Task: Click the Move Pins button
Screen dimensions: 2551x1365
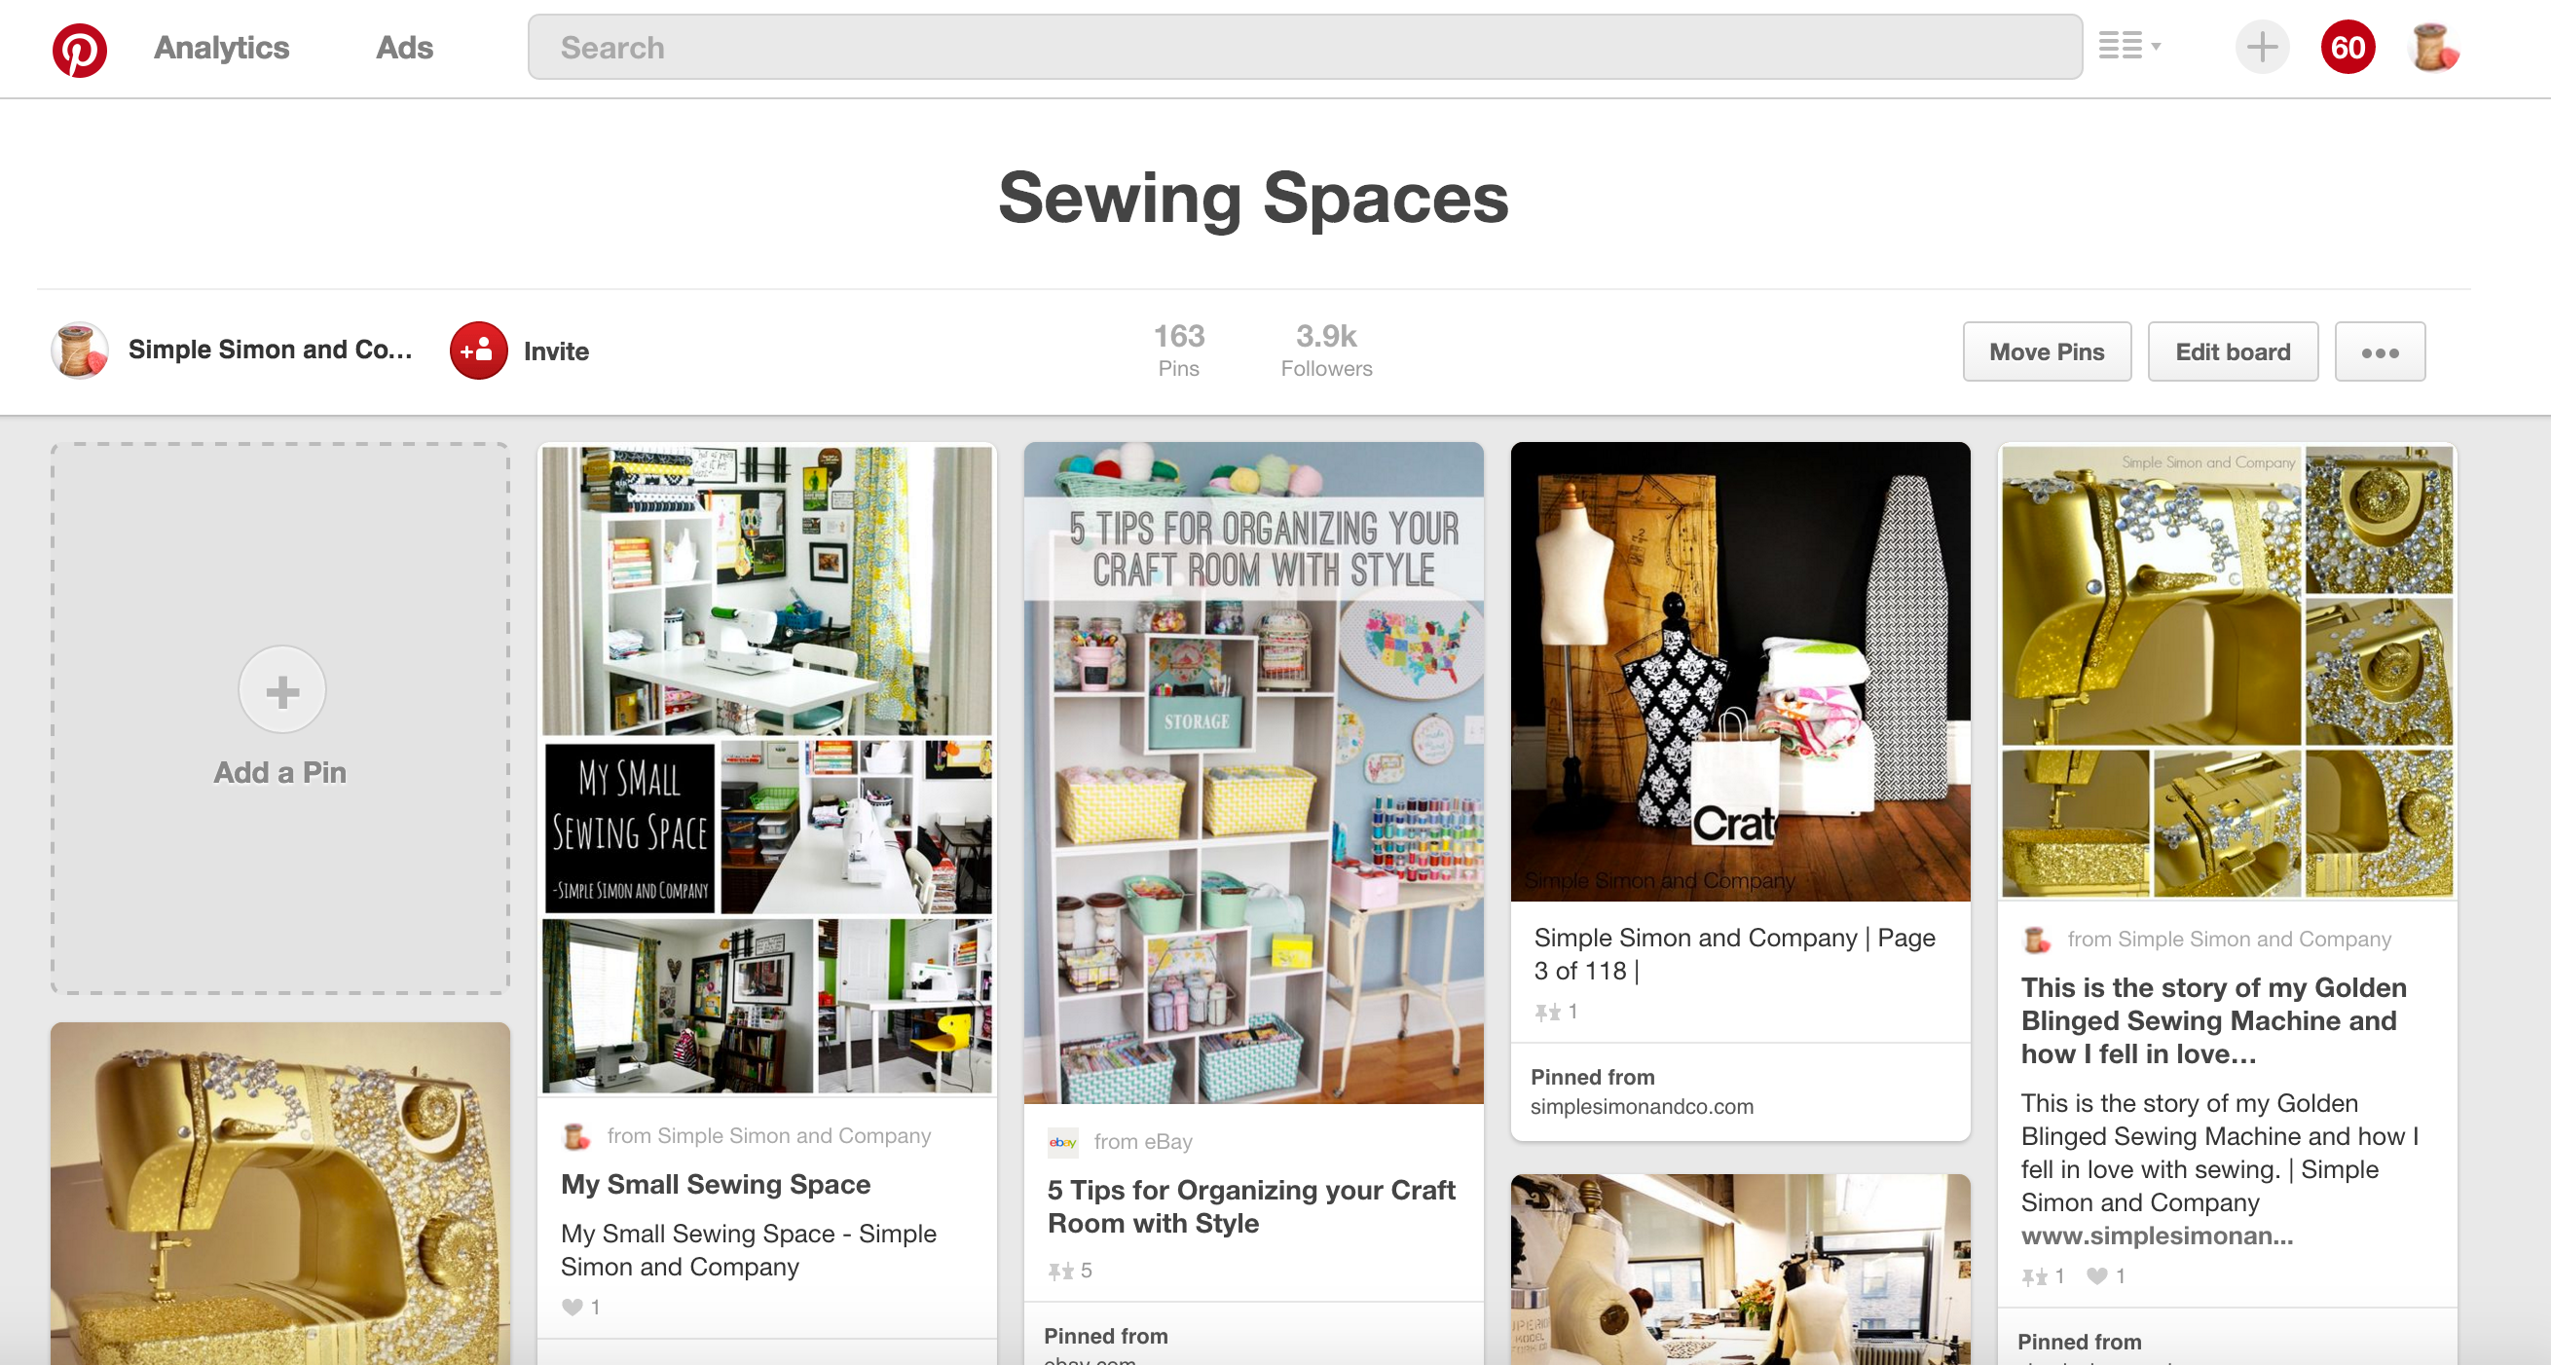Action: (2046, 351)
